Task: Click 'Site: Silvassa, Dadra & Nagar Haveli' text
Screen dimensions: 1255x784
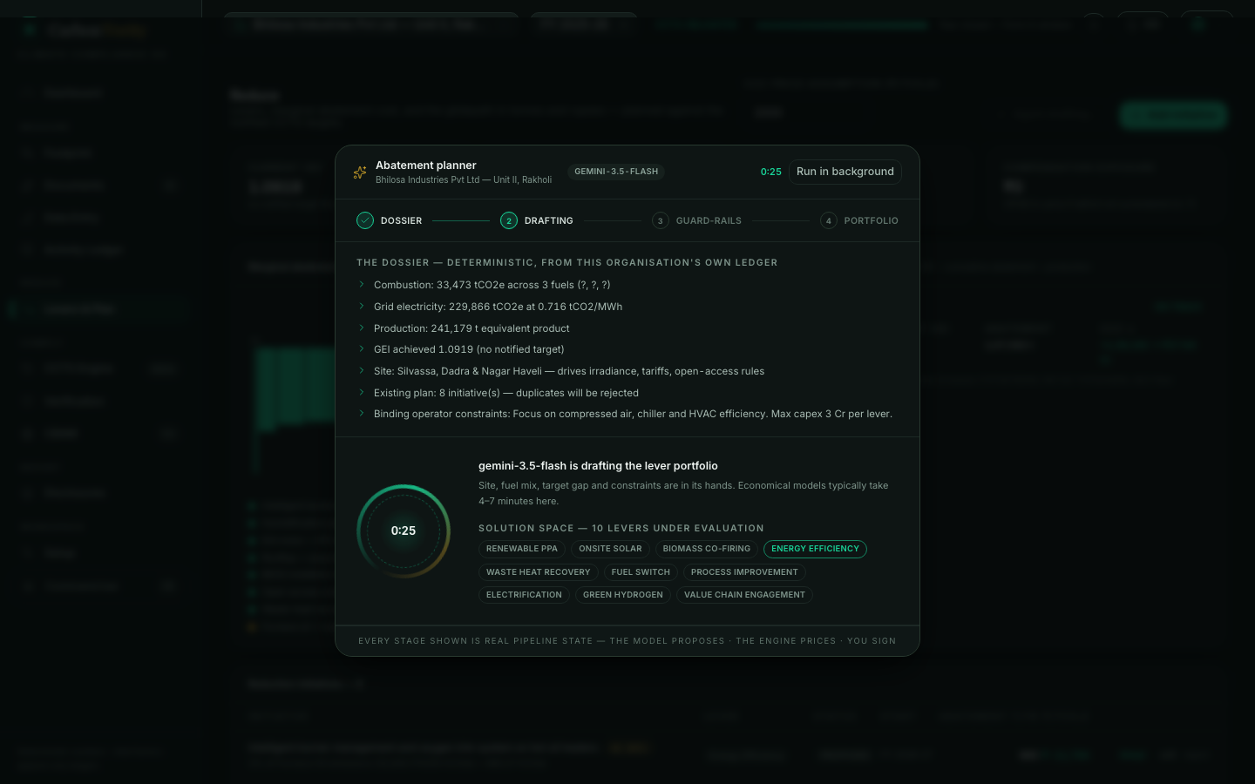Action: [x=569, y=371]
